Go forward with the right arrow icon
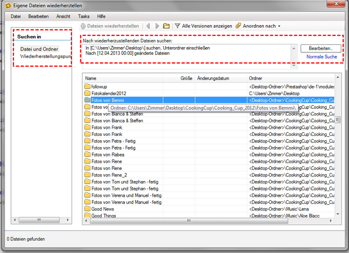 click(157, 26)
